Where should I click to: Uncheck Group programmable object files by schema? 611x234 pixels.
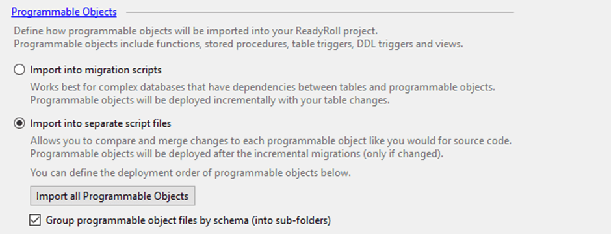point(35,220)
